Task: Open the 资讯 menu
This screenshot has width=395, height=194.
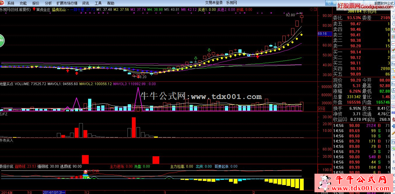Action: [x=86, y=3]
